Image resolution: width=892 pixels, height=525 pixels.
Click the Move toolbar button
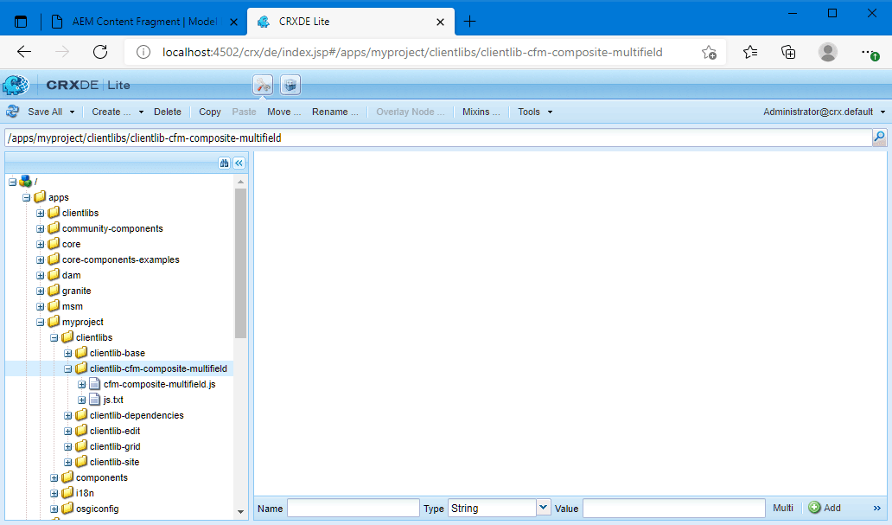click(x=284, y=112)
